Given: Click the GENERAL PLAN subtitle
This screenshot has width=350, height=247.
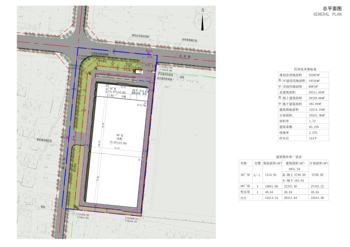Looking at the screenshot, I should [x=327, y=14].
